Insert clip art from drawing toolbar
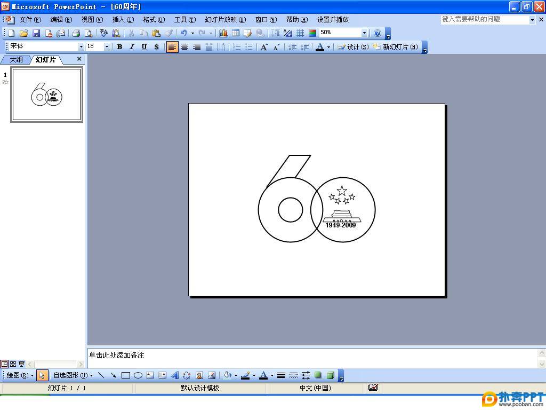Viewport: 546px width, 410px height. click(199, 375)
